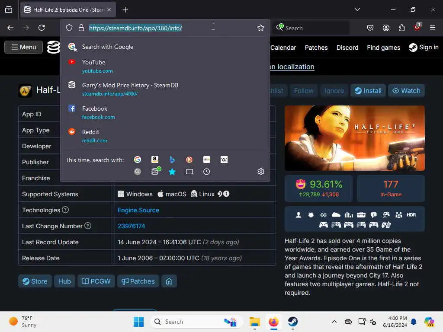The width and height of the screenshot is (443, 332).
Task: Open change number 23976174 link
Action: (132, 226)
